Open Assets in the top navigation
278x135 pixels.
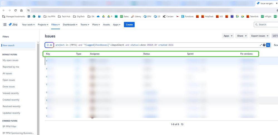pos(106,25)
